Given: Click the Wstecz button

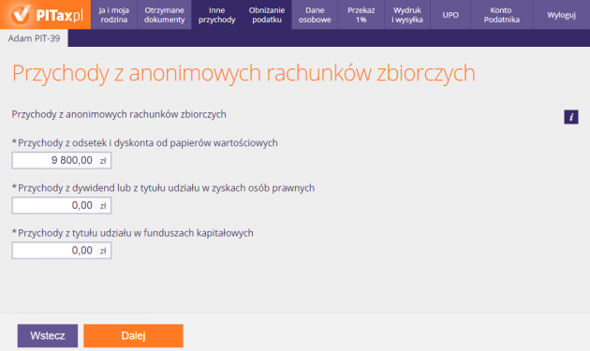Looking at the screenshot, I should pyautogui.click(x=48, y=336).
